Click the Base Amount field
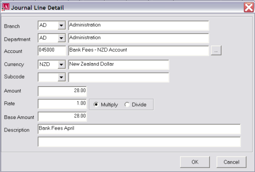 click(62, 117)
